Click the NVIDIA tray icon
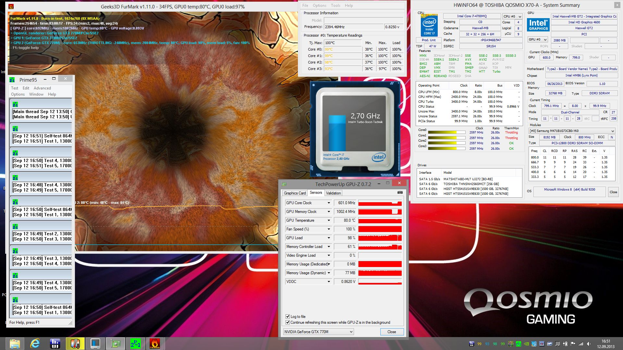 point(526,344)
